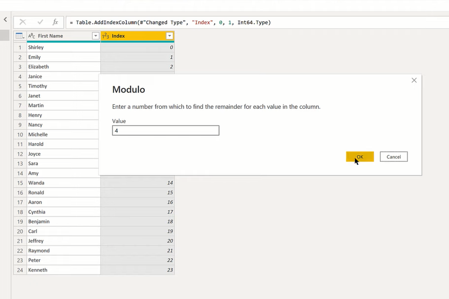Select cell containing Carl
The height and width of the screenshot is (299, 449).
(x=63, y=231)
